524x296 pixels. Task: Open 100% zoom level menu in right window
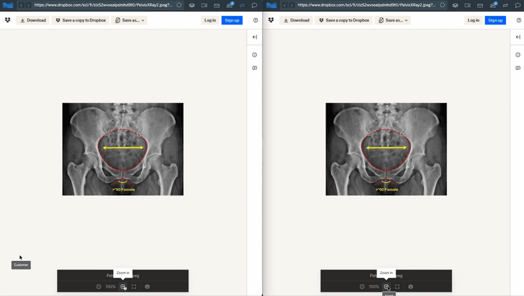click(374, 287)
